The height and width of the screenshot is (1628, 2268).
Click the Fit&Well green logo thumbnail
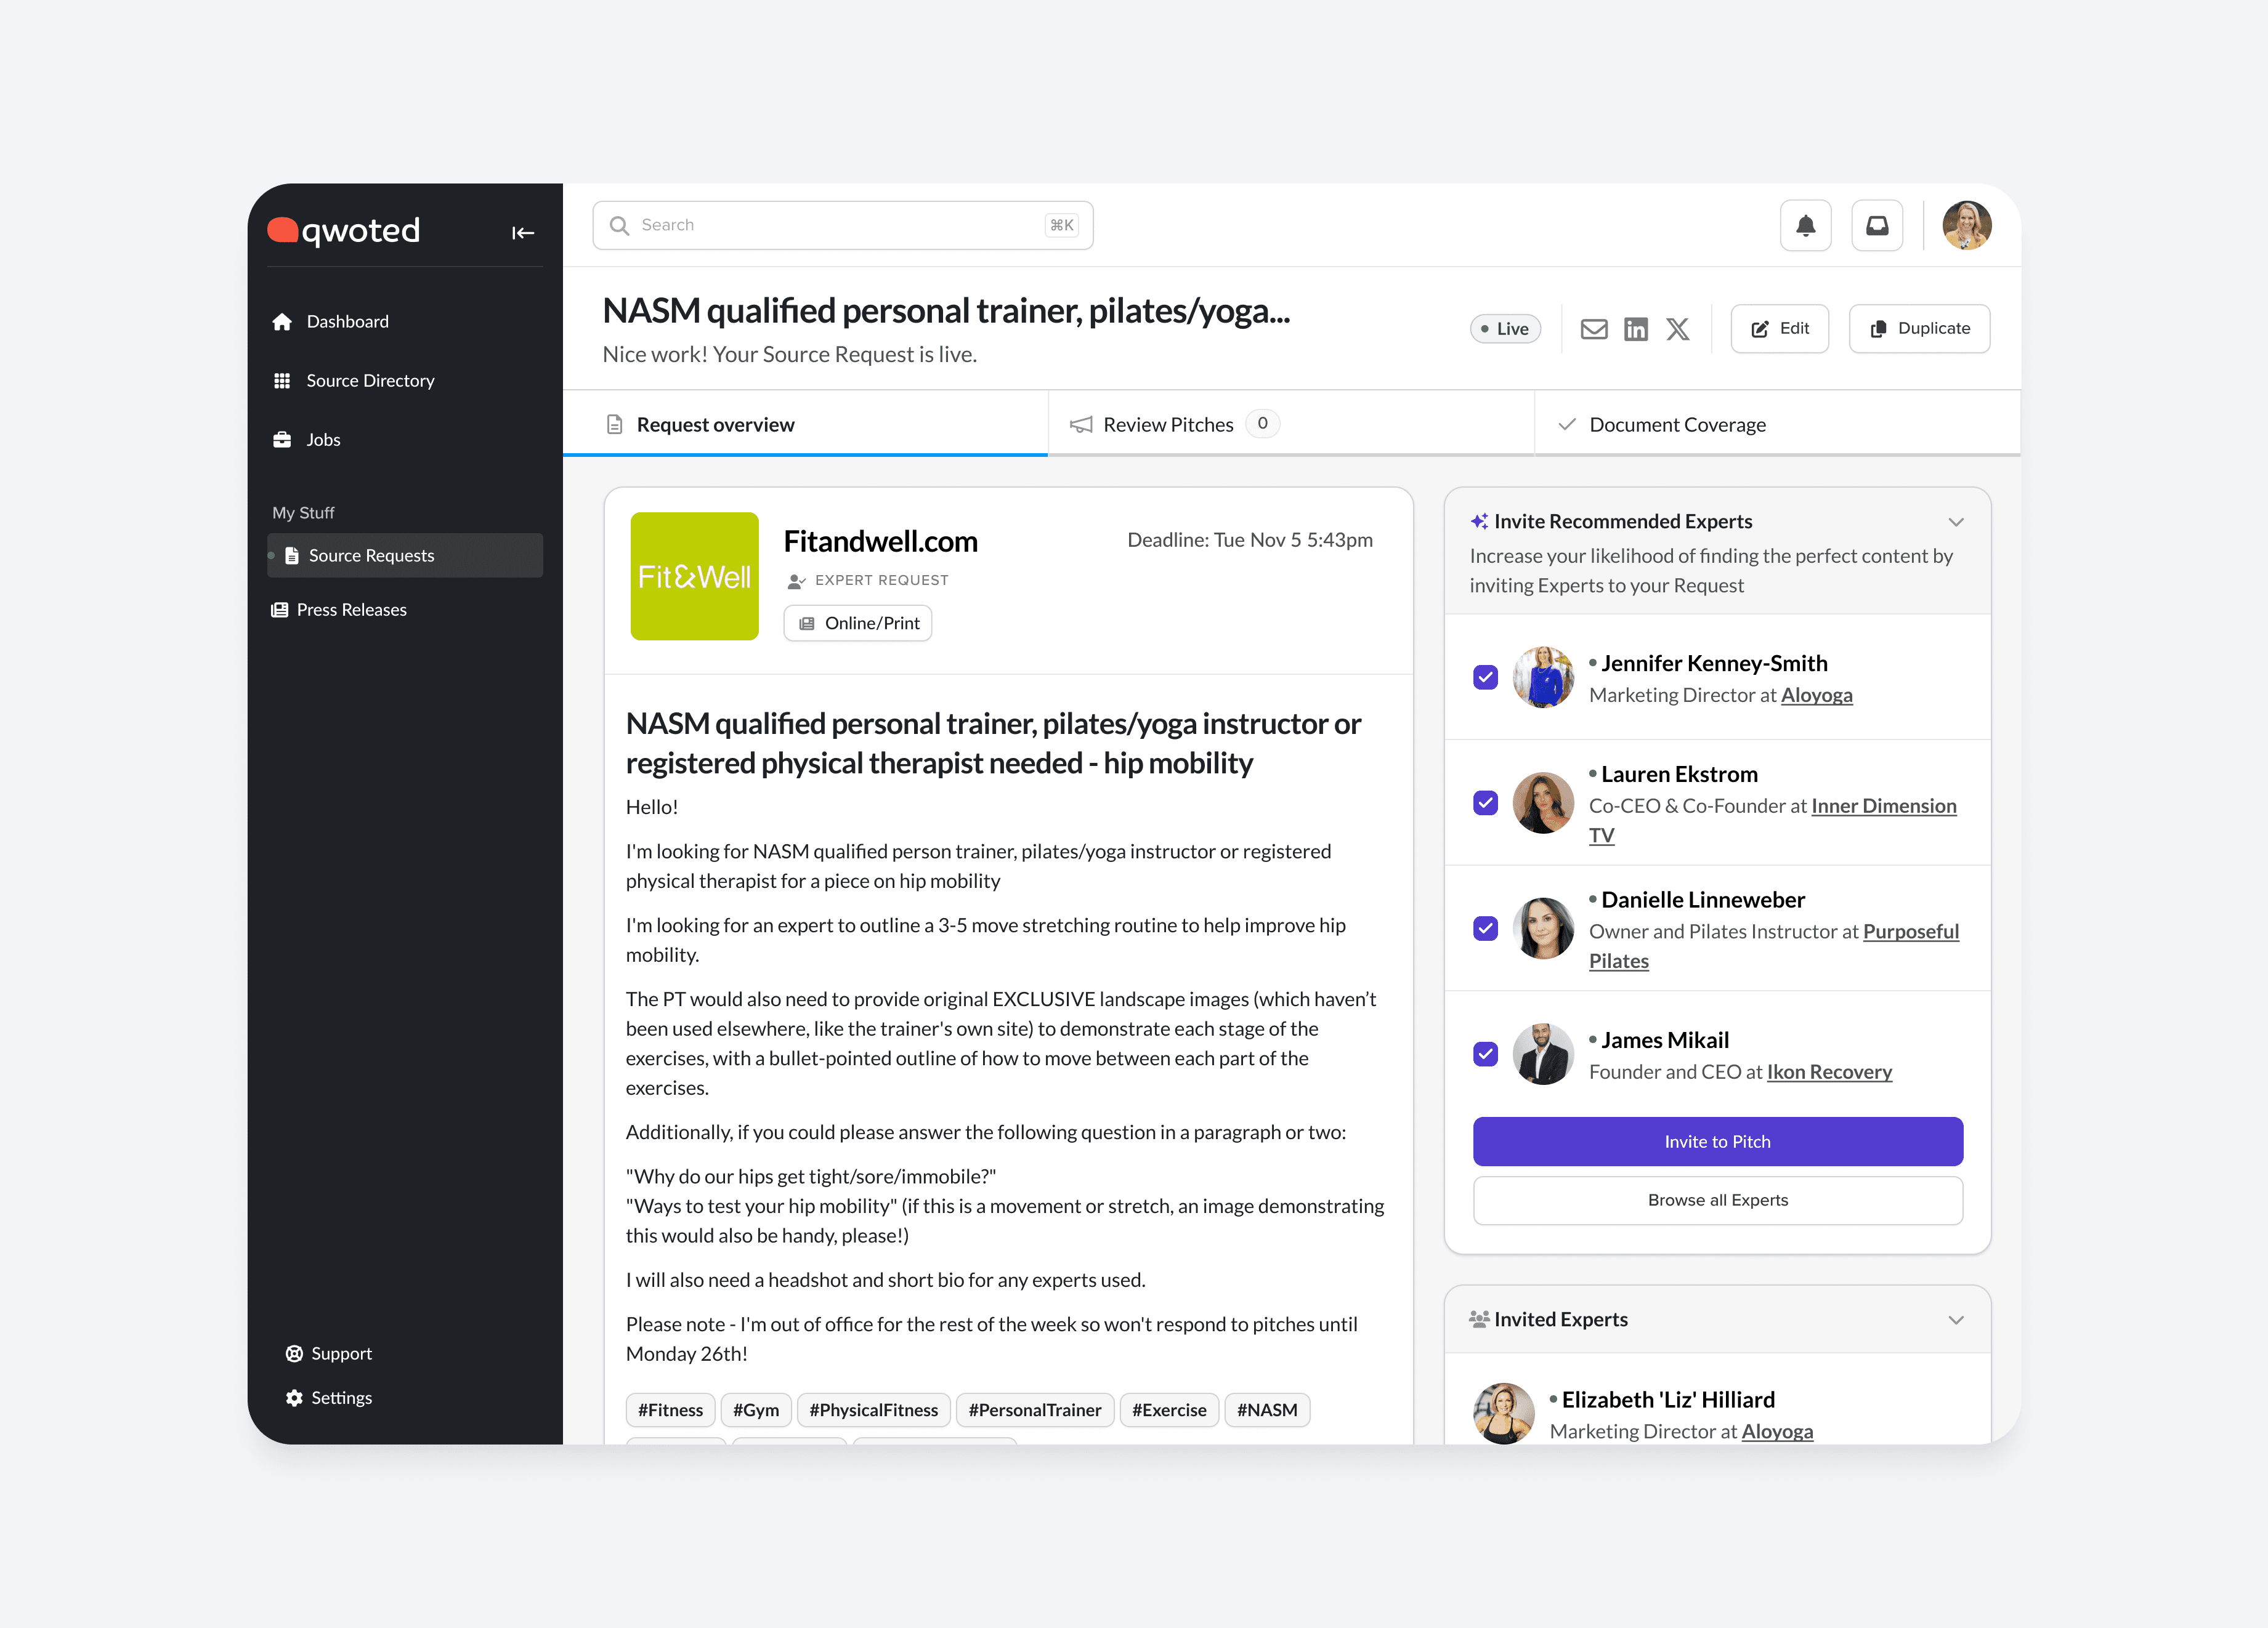point(694,577)
